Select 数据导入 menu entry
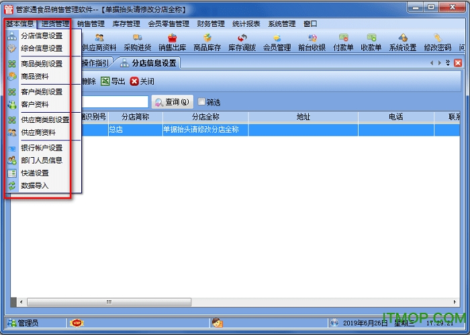Screen dimensions: 470x335 (x=34, y=185)
